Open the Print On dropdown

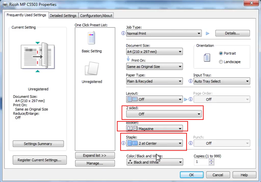point(154,66)
